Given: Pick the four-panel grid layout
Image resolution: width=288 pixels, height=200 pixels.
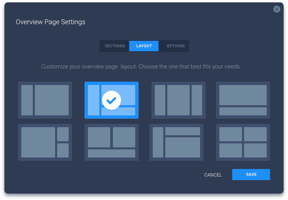Looking at the screenshot, I should [243, 142].
